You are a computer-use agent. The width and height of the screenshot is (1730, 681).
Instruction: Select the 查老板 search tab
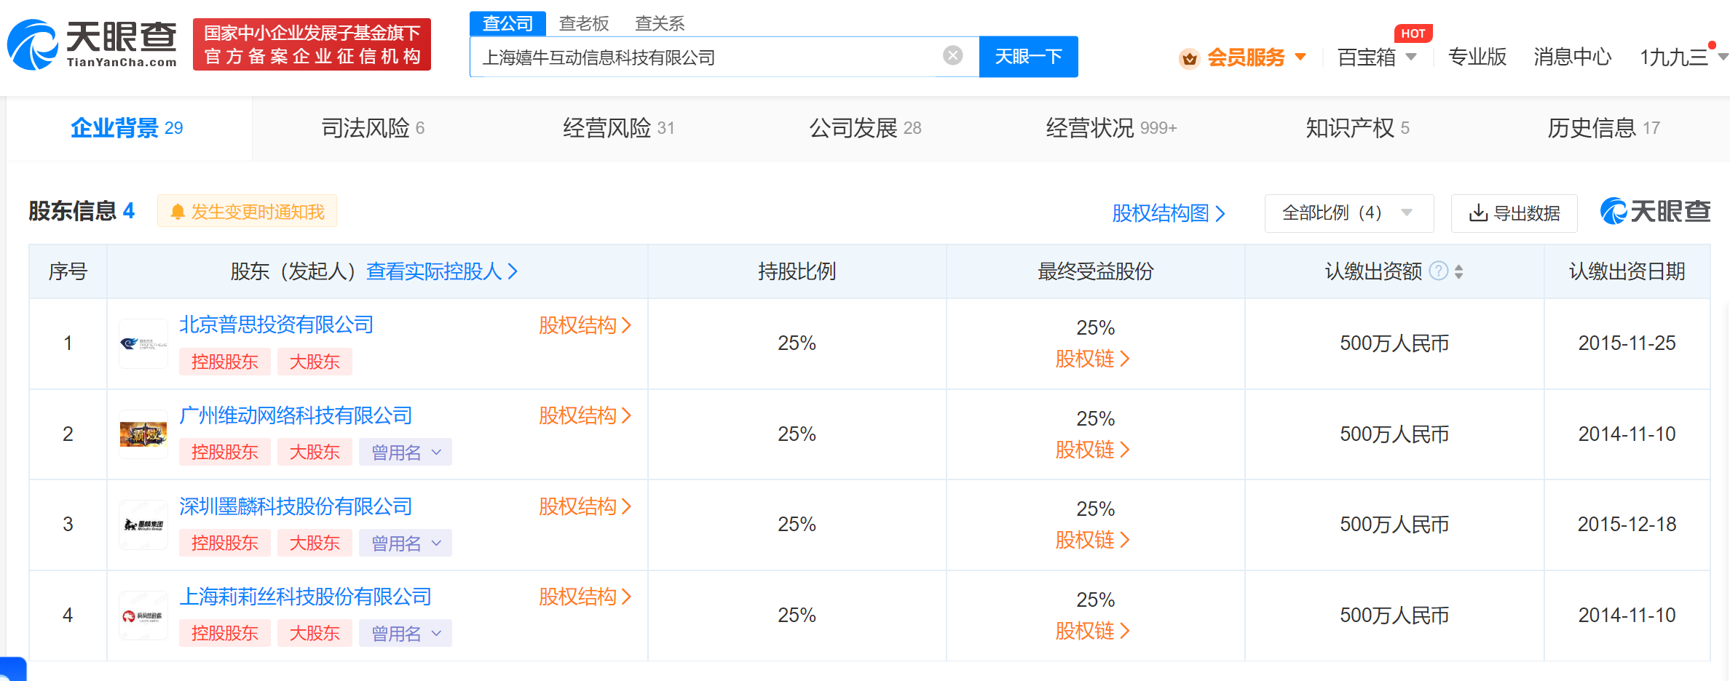click(x=583, y=23)
